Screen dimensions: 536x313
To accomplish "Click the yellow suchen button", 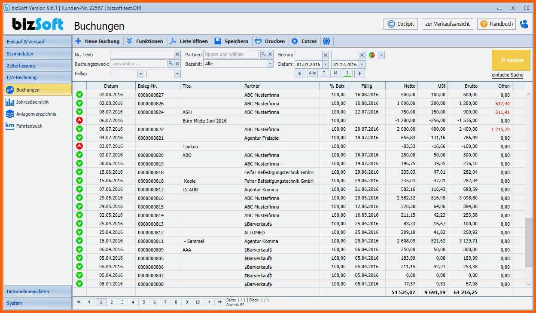I will coord(511,60).
